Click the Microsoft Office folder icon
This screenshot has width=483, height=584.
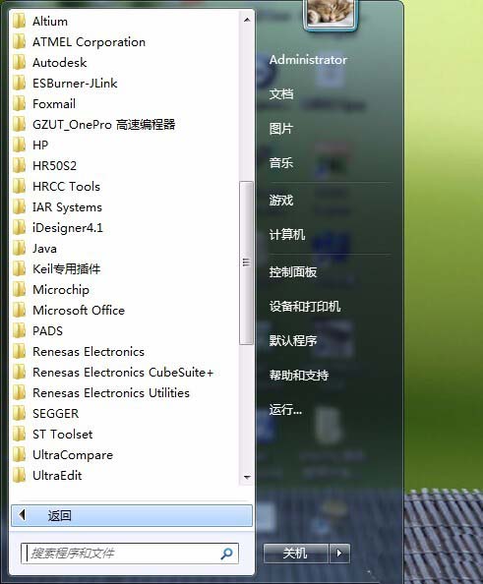tap(19, 311)
